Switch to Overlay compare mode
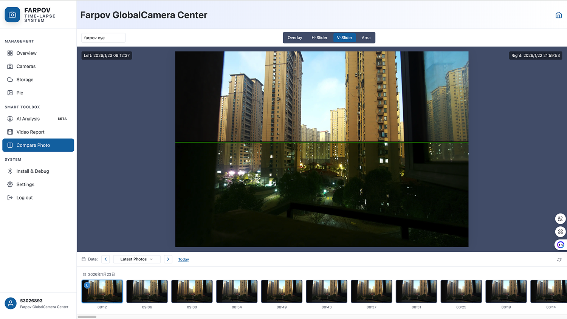 (x=294, y=38)
